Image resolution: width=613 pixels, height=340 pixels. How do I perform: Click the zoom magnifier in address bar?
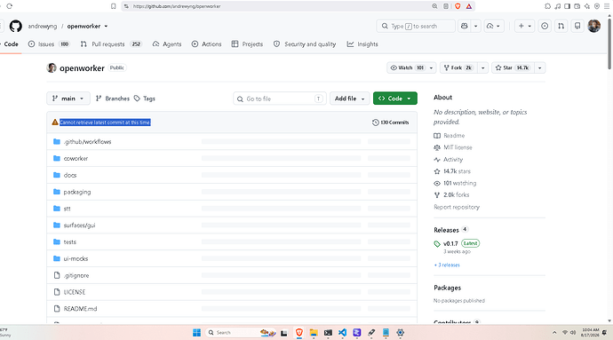[x=434, y=6]
